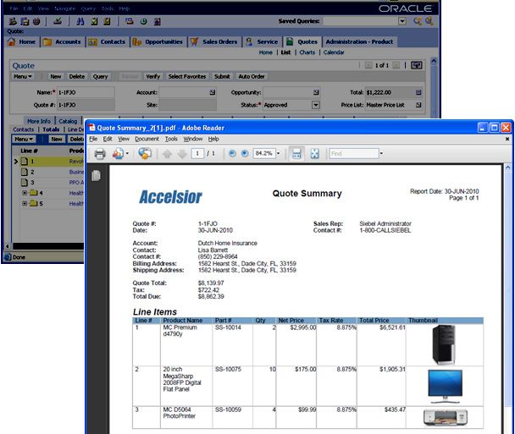The width and height of the screenshot is (515, 434).
Task: Click the toggle form layout icon in Quote header
Action: coord(417,65)
